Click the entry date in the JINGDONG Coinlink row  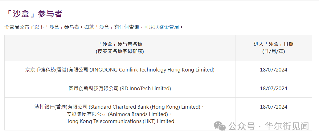click(x=273, y=70)
